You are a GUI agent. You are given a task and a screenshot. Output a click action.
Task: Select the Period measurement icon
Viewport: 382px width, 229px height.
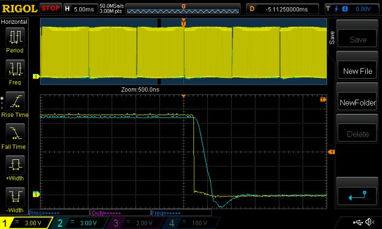pyautogui.click(x=15, y=37)
